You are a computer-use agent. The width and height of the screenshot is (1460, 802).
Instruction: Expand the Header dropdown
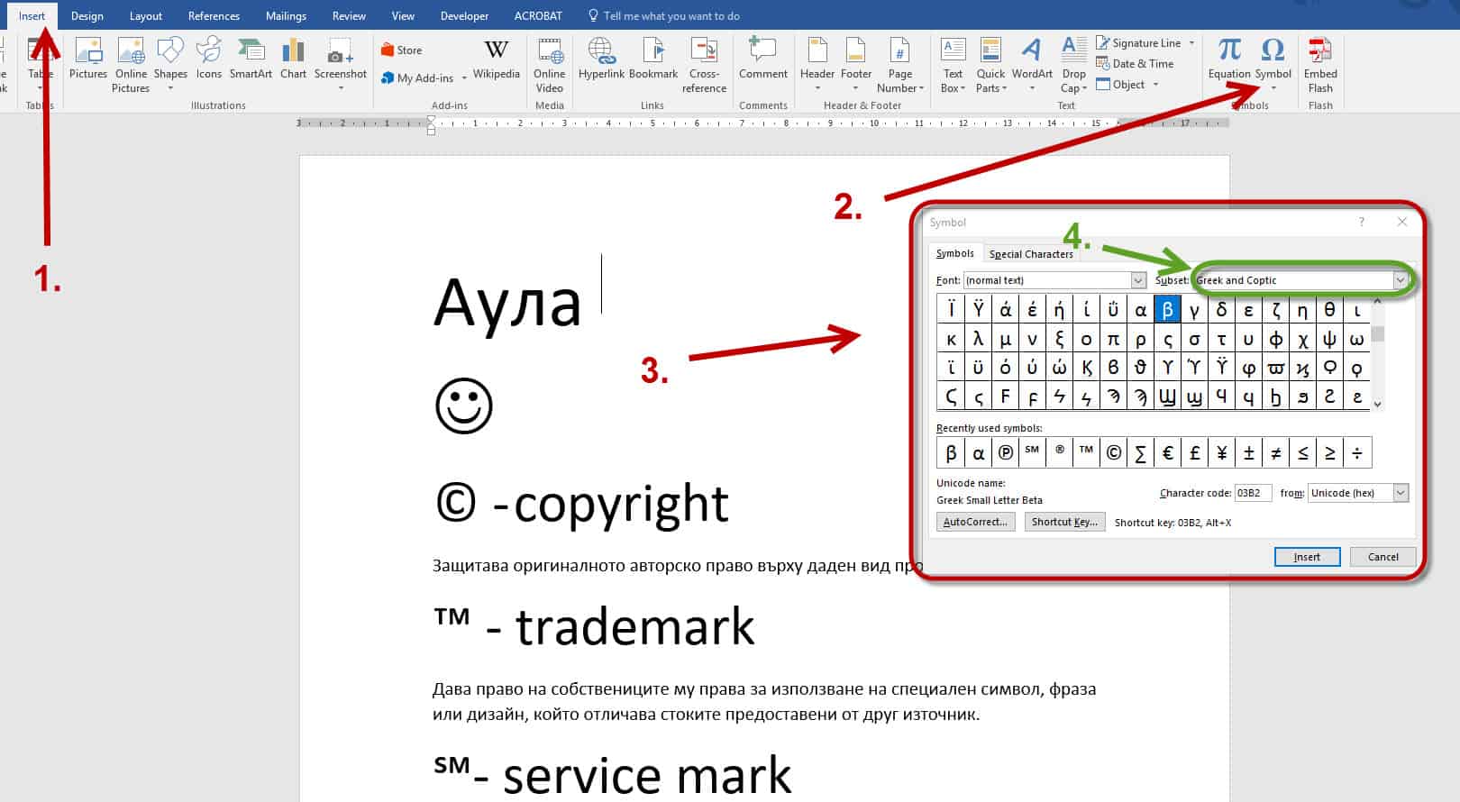(817, 88)
